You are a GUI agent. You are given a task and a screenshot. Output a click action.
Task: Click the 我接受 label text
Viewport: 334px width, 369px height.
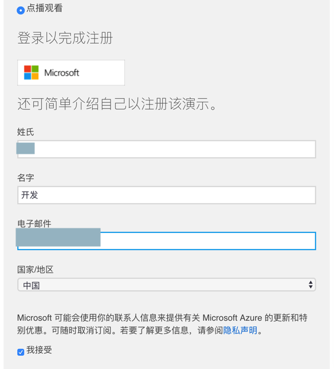pos(39,350)
